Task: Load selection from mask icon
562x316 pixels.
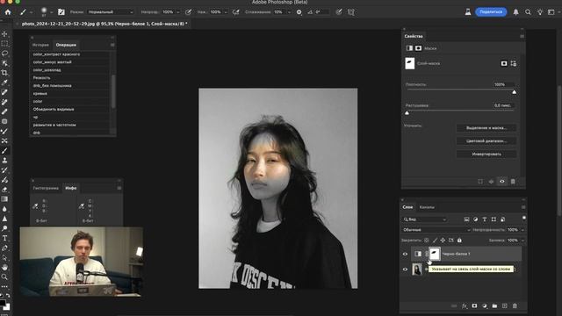Action: point(480,182)
